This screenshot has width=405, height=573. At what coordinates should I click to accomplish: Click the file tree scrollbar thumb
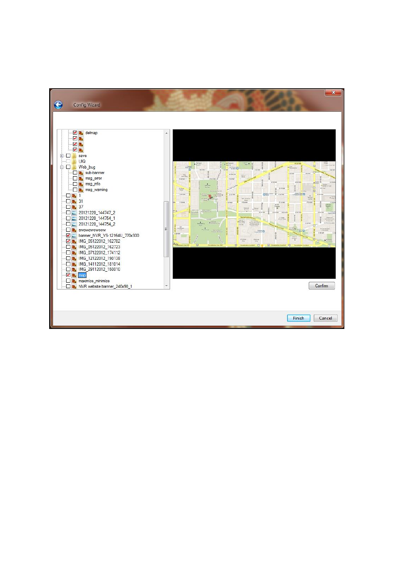point(166,229)
